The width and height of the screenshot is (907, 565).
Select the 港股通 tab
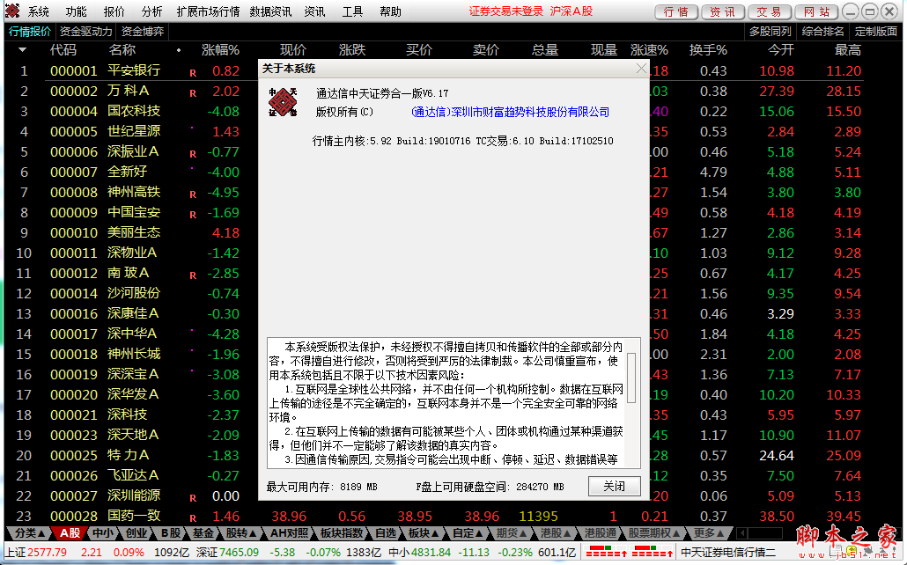[x=600, y=532]
